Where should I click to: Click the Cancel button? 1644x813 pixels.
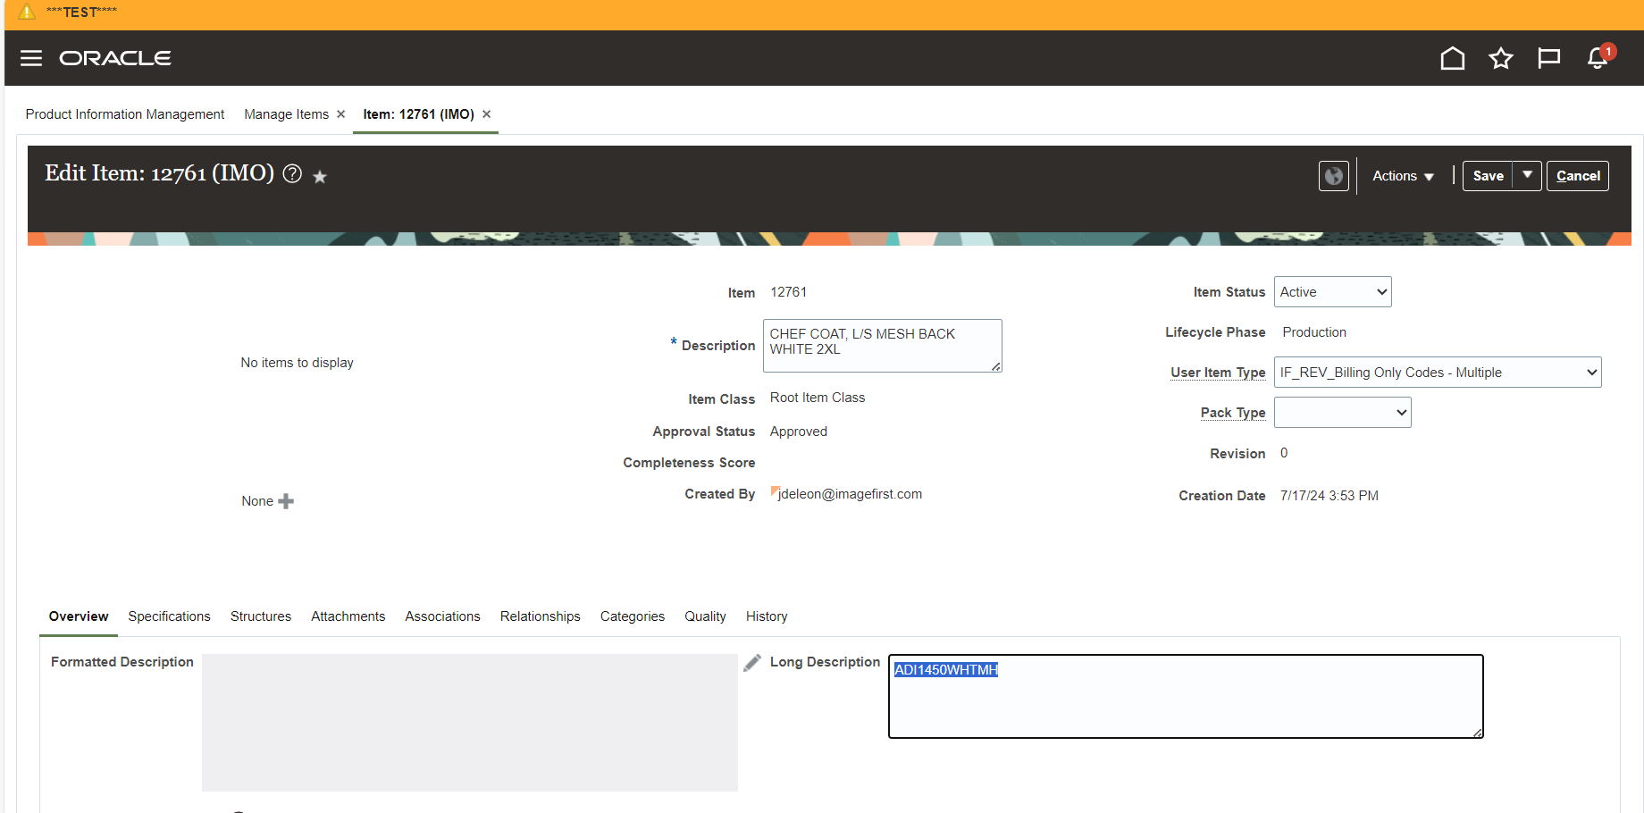click(1577, 176)
